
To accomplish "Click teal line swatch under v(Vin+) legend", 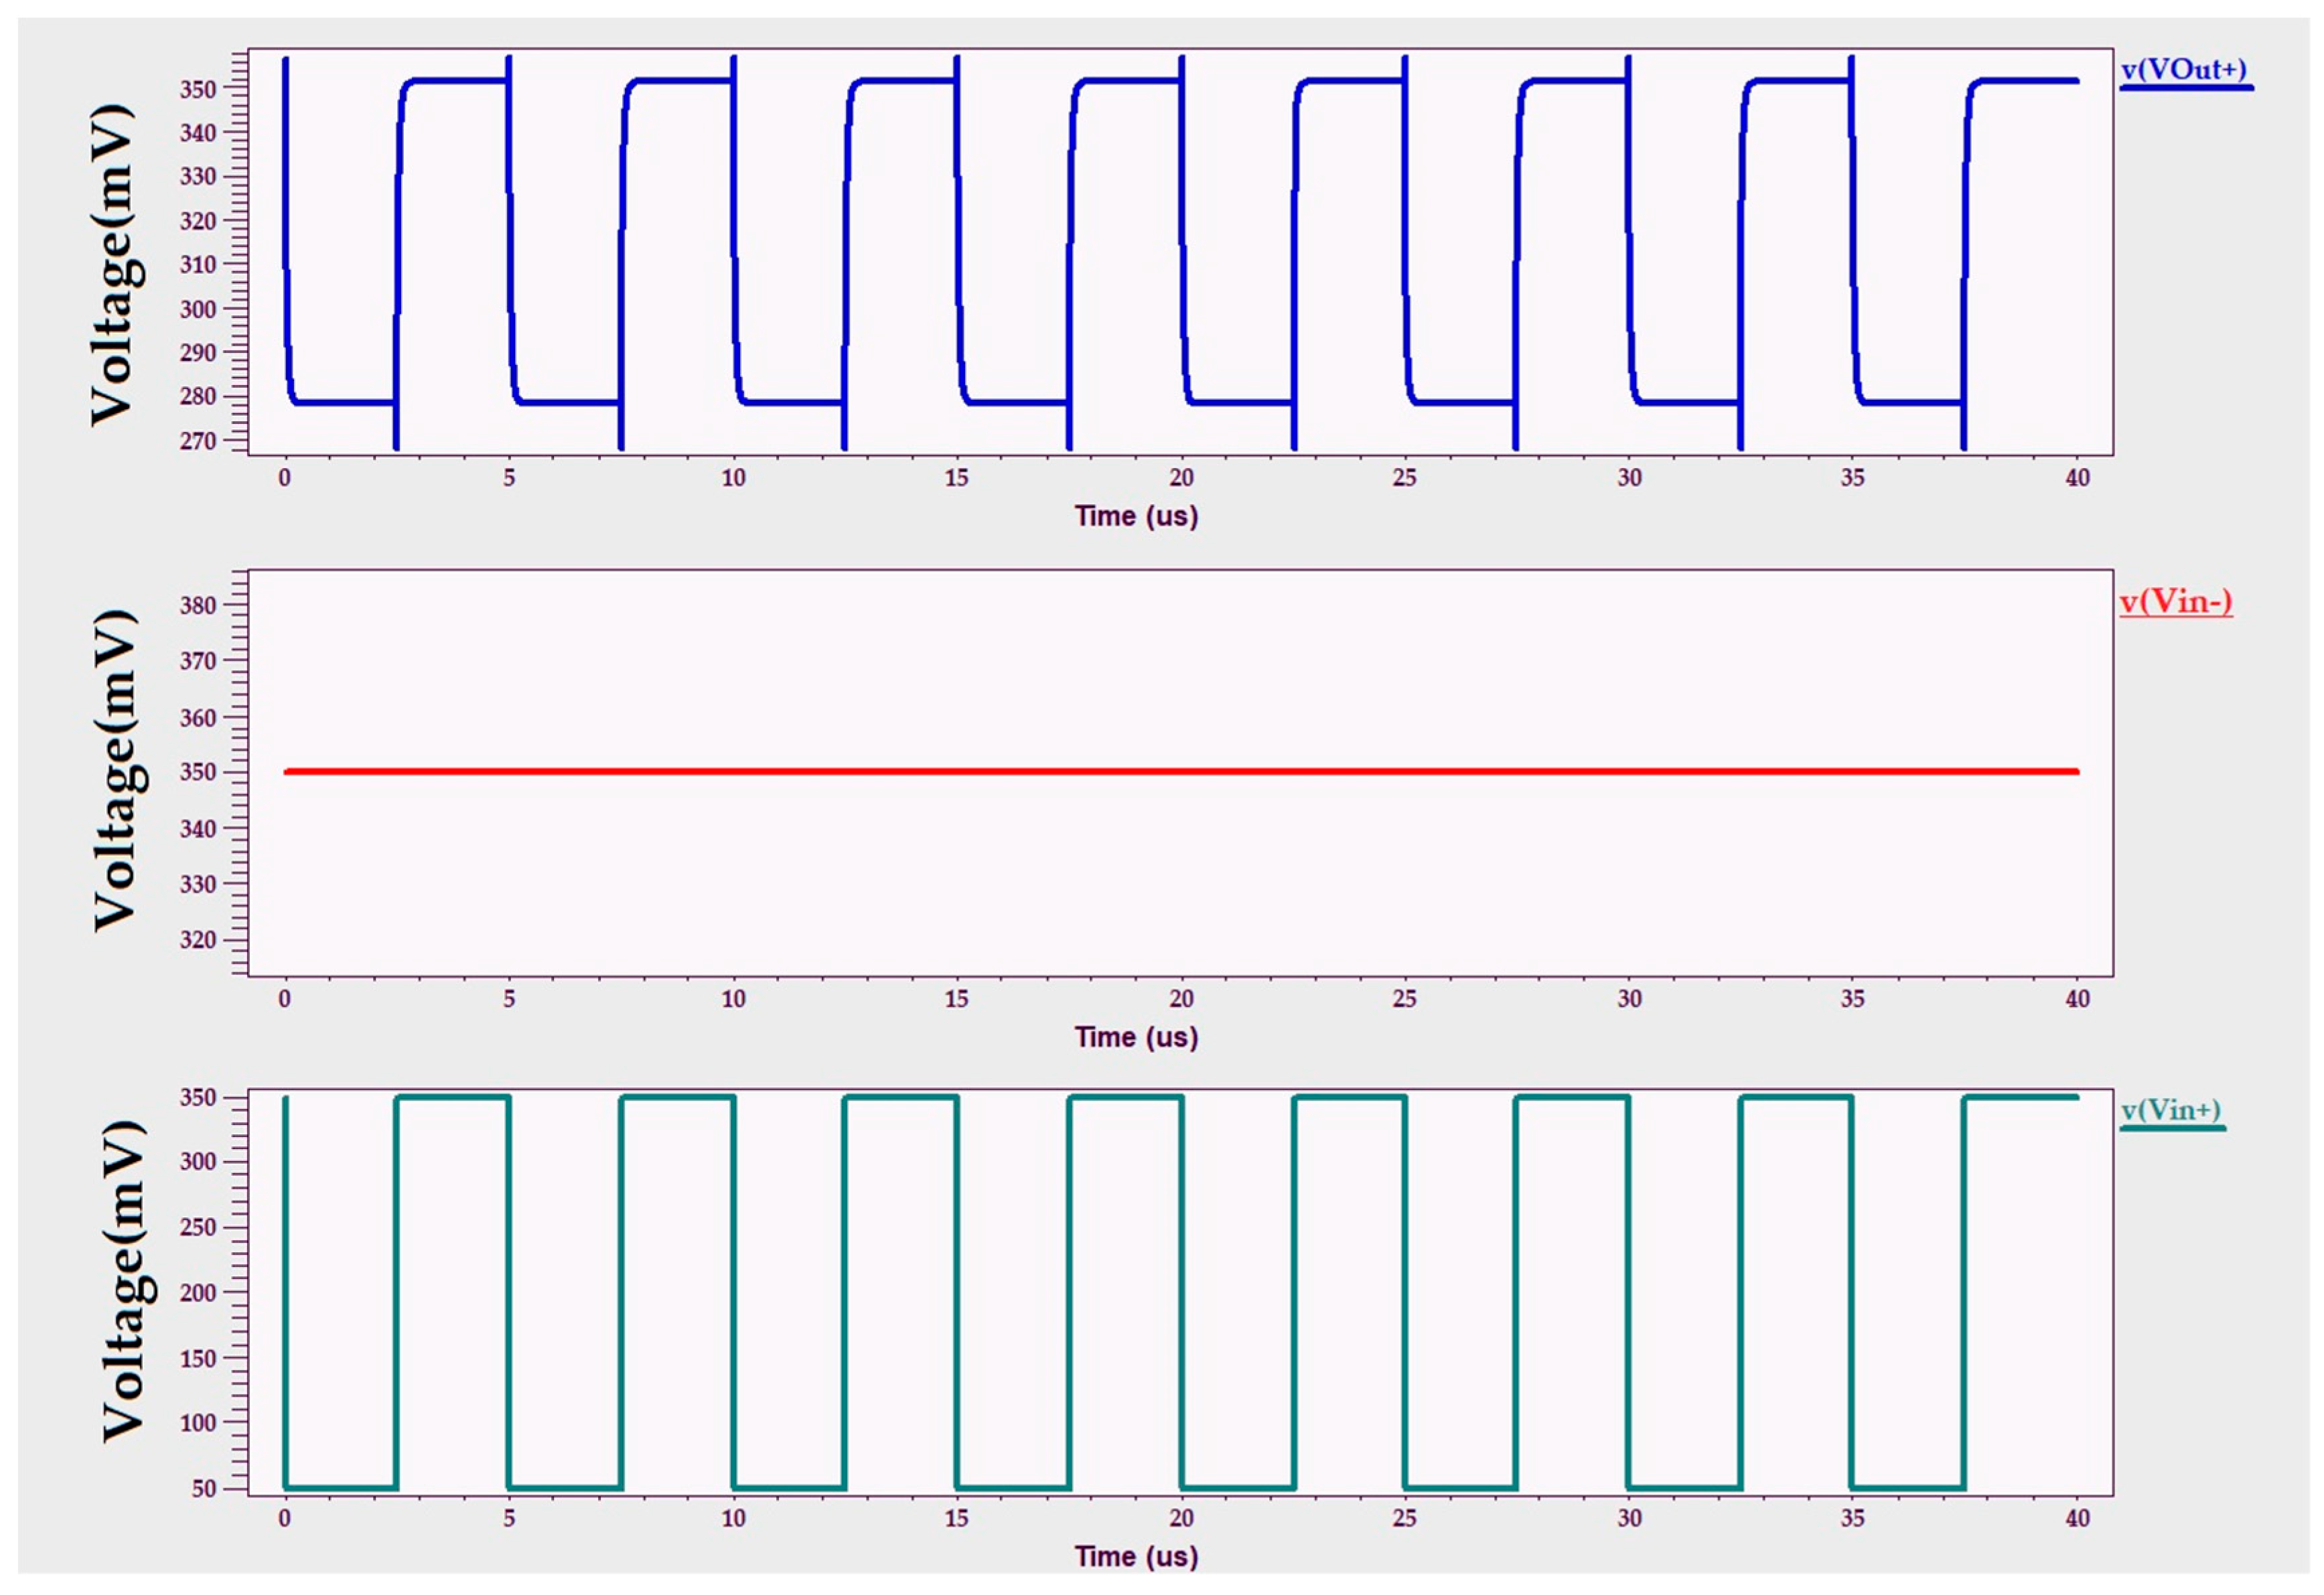I will pos(2173,1129).
